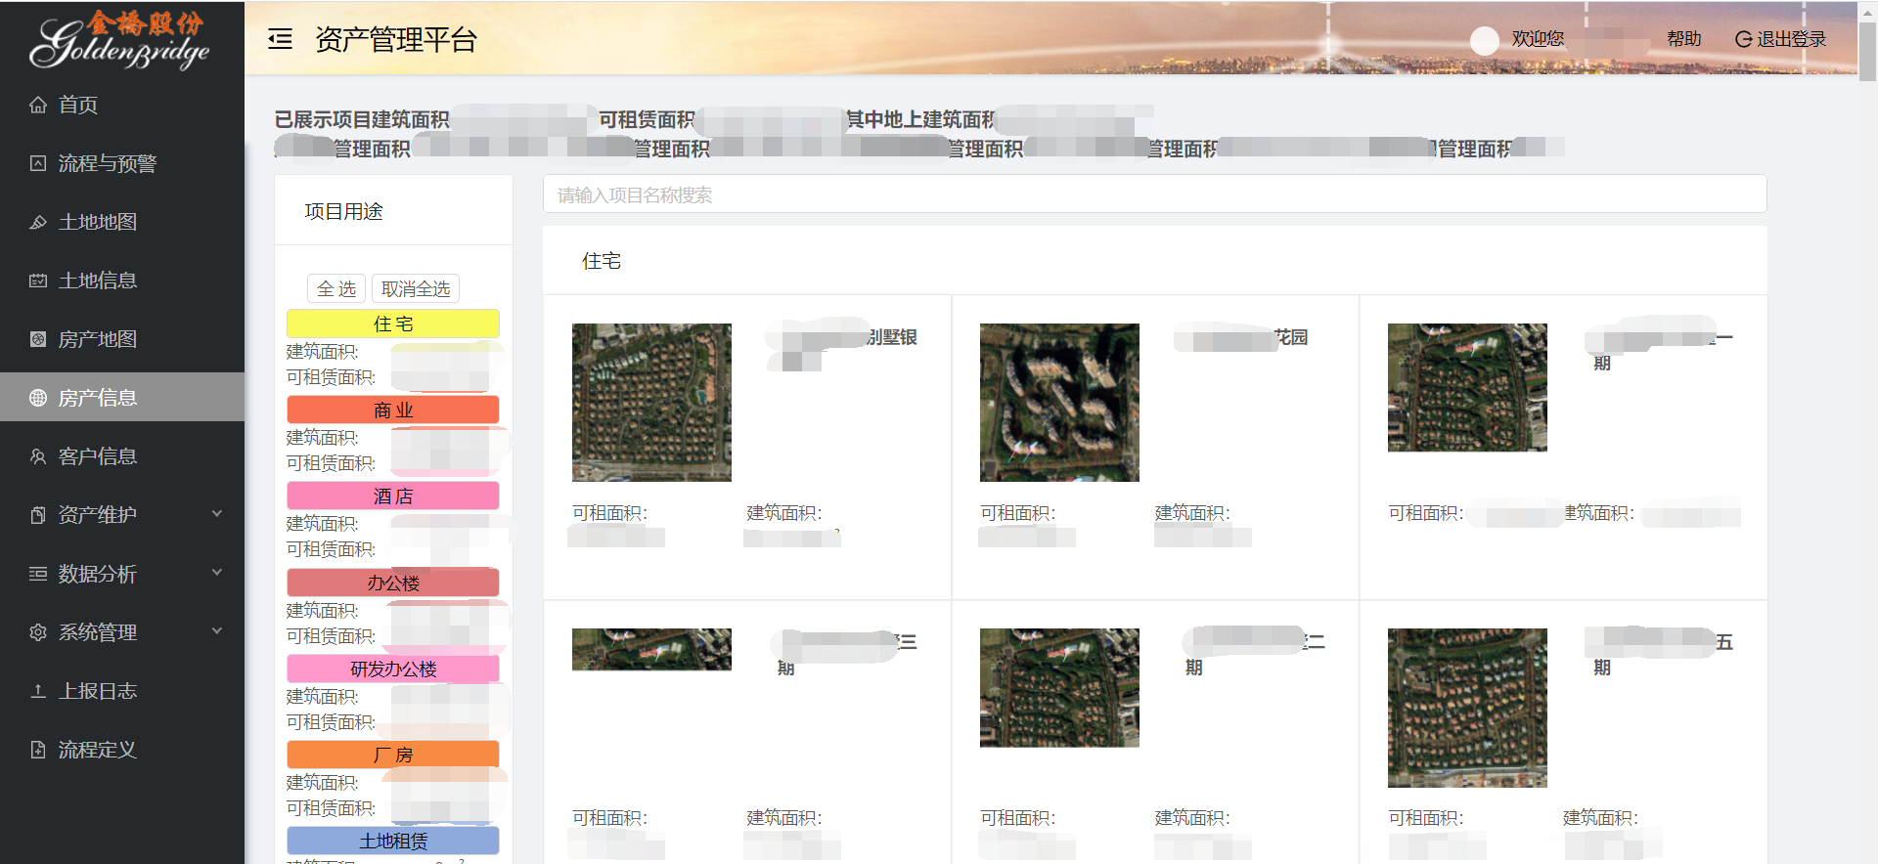
Task: Click the 上报日志 upload icon
Action: point(38,691)
